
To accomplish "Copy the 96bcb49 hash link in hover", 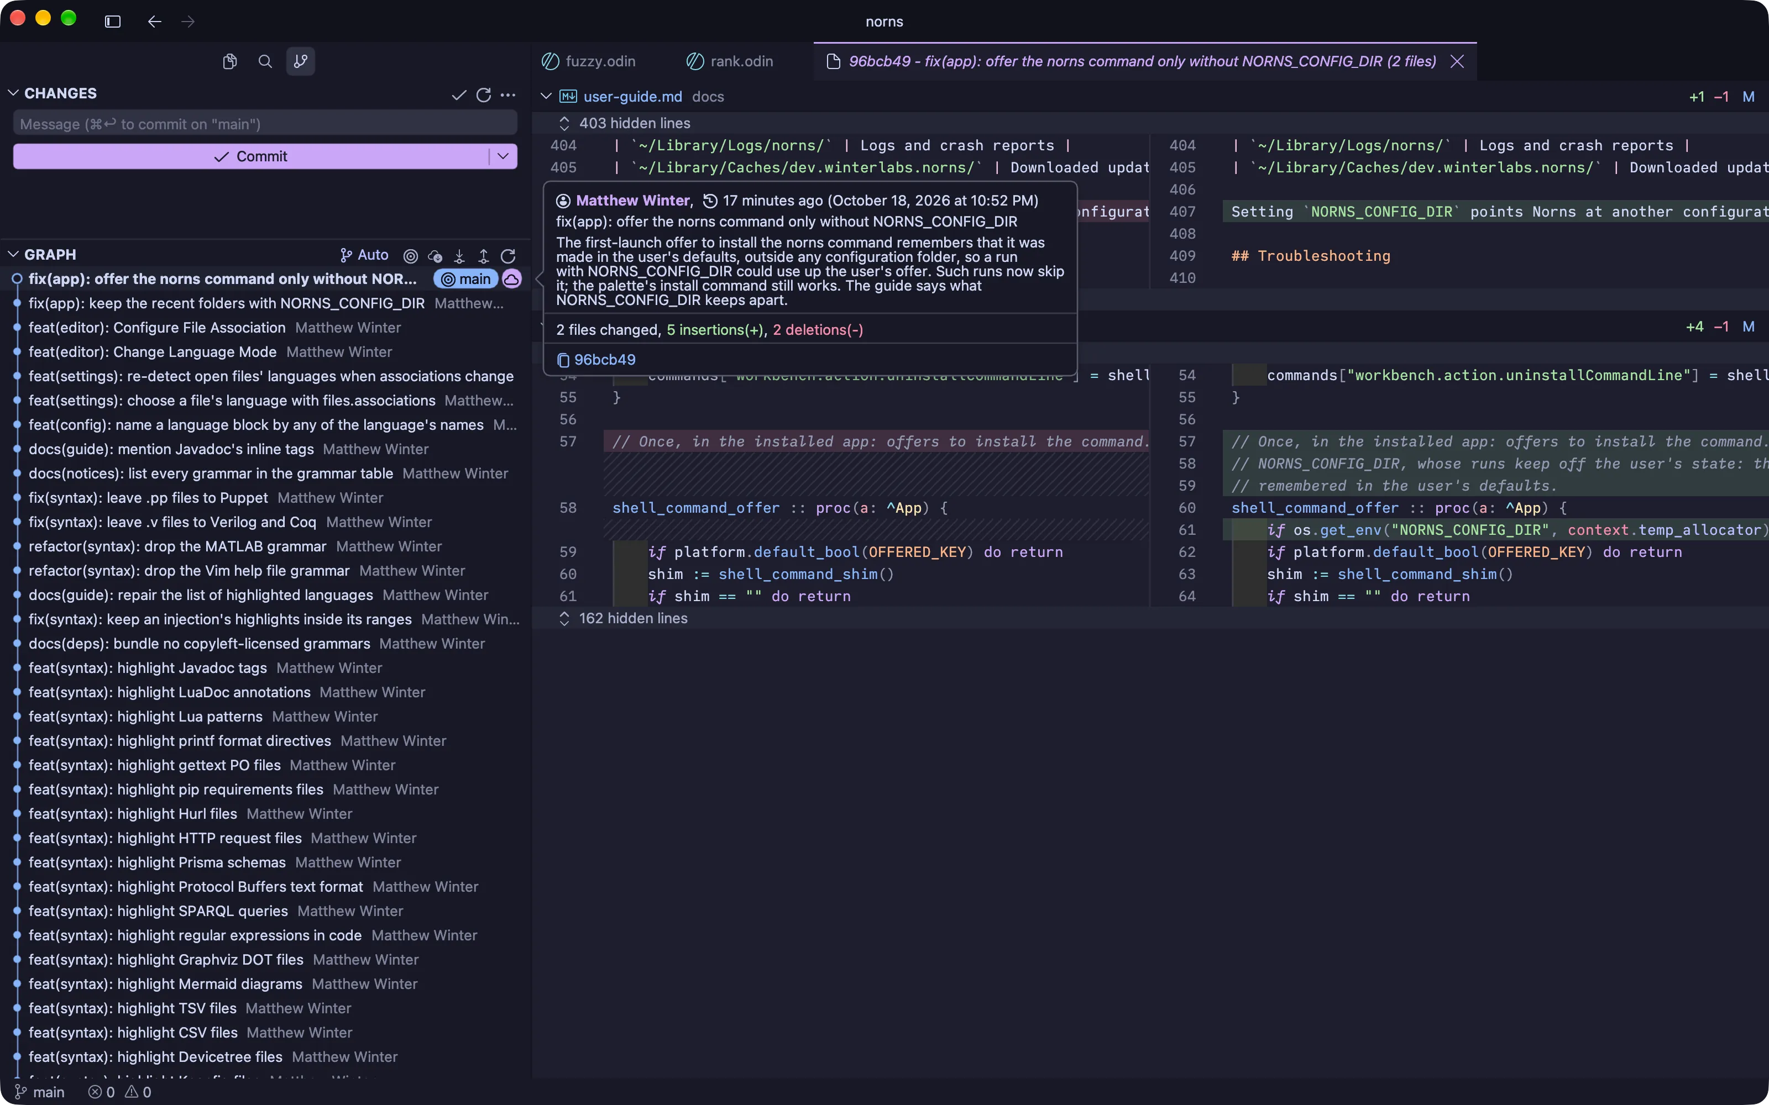I will [596, 360].
